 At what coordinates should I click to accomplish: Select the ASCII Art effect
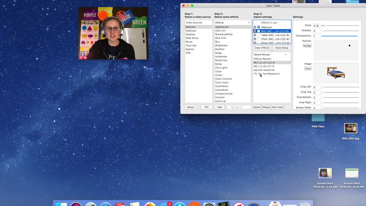[233, 31]
